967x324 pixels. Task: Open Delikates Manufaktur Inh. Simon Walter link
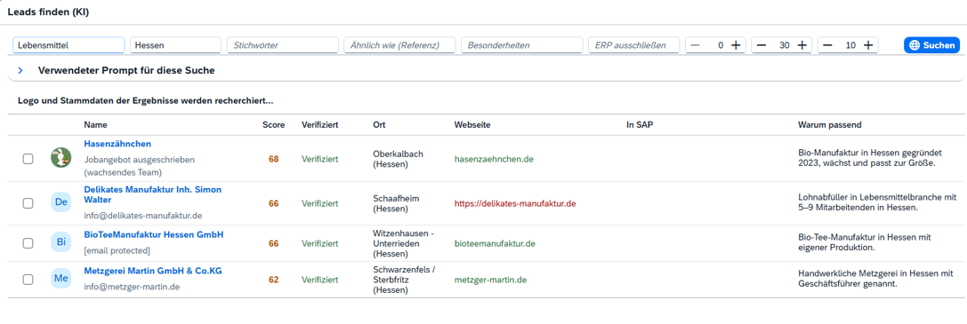152,194
